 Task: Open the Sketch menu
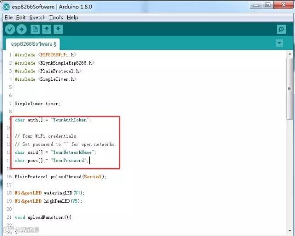[37, 18]
